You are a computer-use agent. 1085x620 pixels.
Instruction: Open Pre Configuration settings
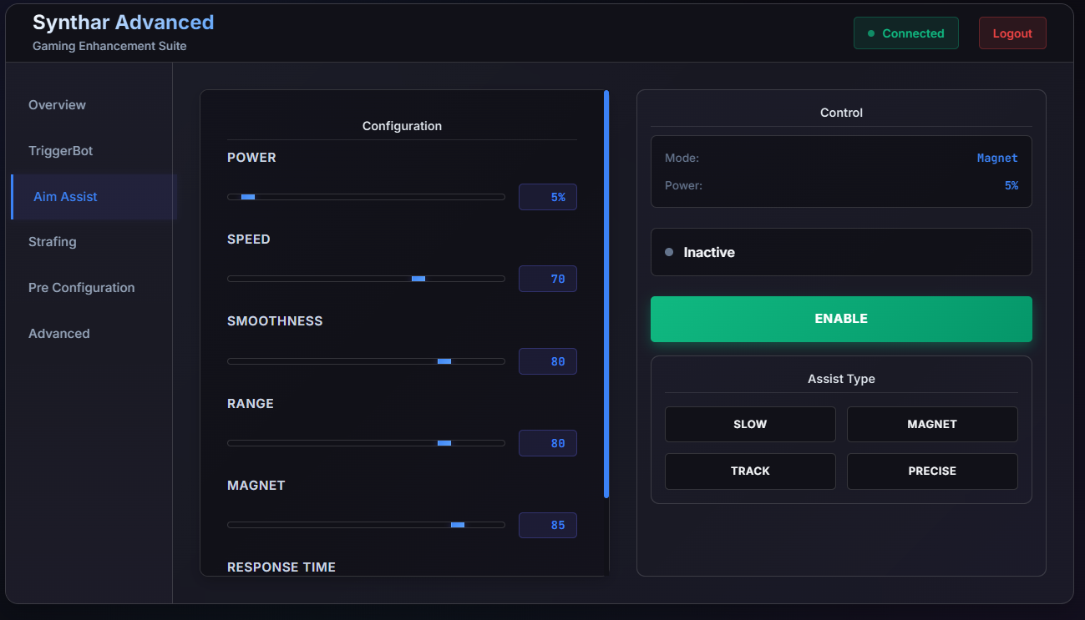[81, 287]
